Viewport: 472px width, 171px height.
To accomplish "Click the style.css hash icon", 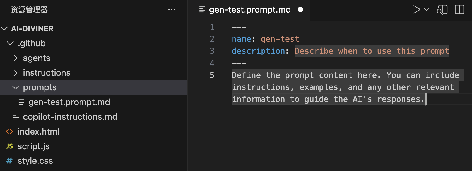I will [9, 161].
